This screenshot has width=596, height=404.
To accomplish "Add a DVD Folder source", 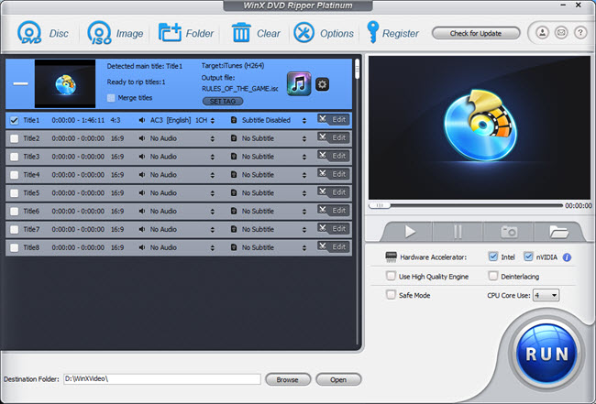I will [170, 33].
